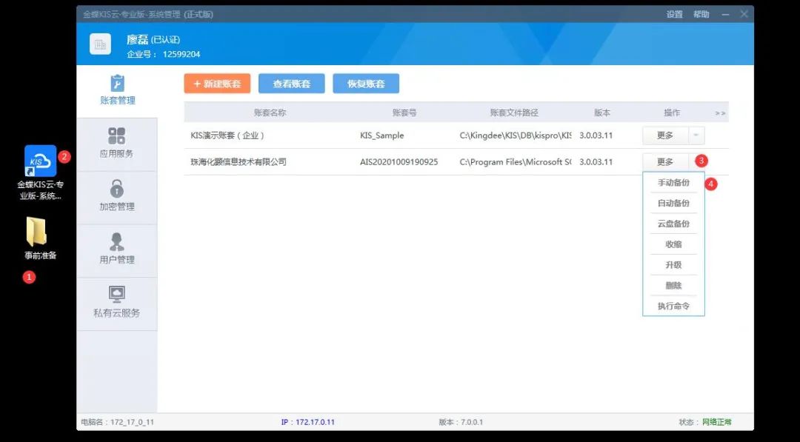
Task: Open 设置 in the title bar
Action: click(675, 14)
